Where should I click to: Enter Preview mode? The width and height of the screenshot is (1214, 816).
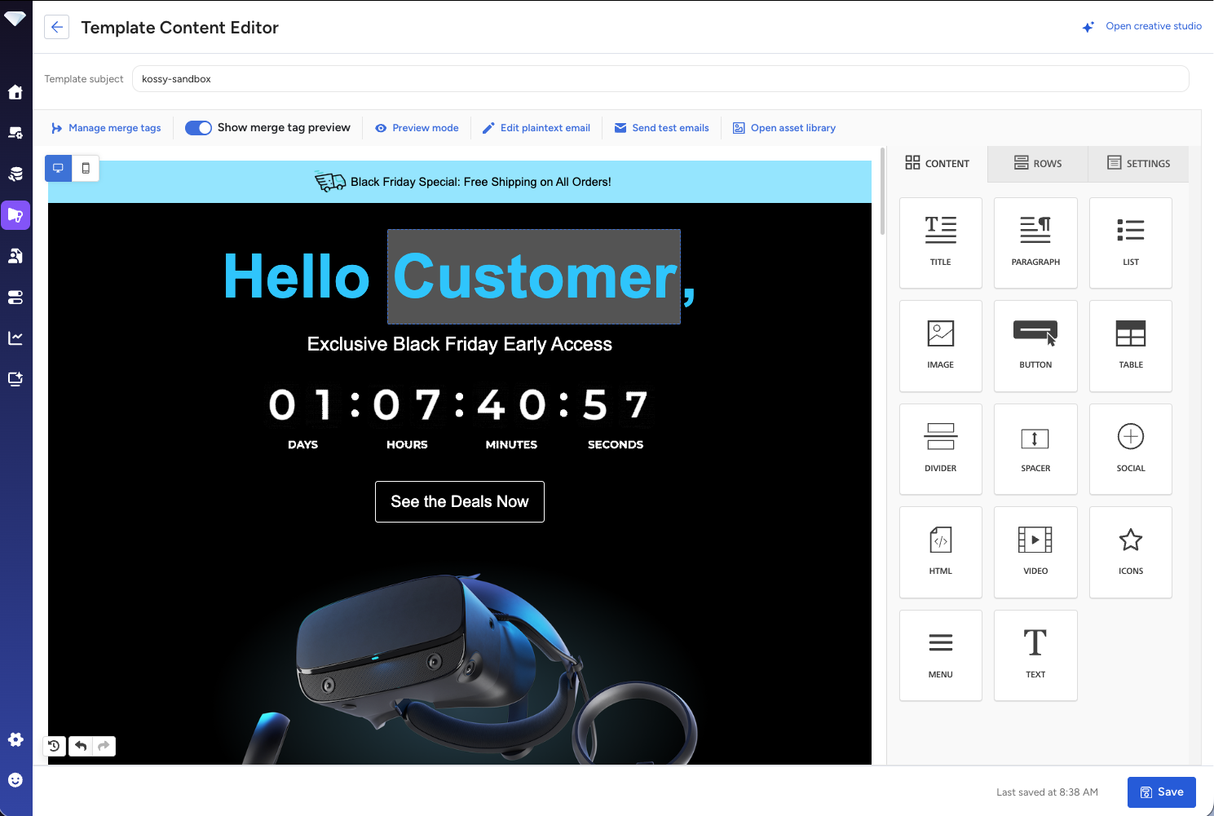coord(417,128)
